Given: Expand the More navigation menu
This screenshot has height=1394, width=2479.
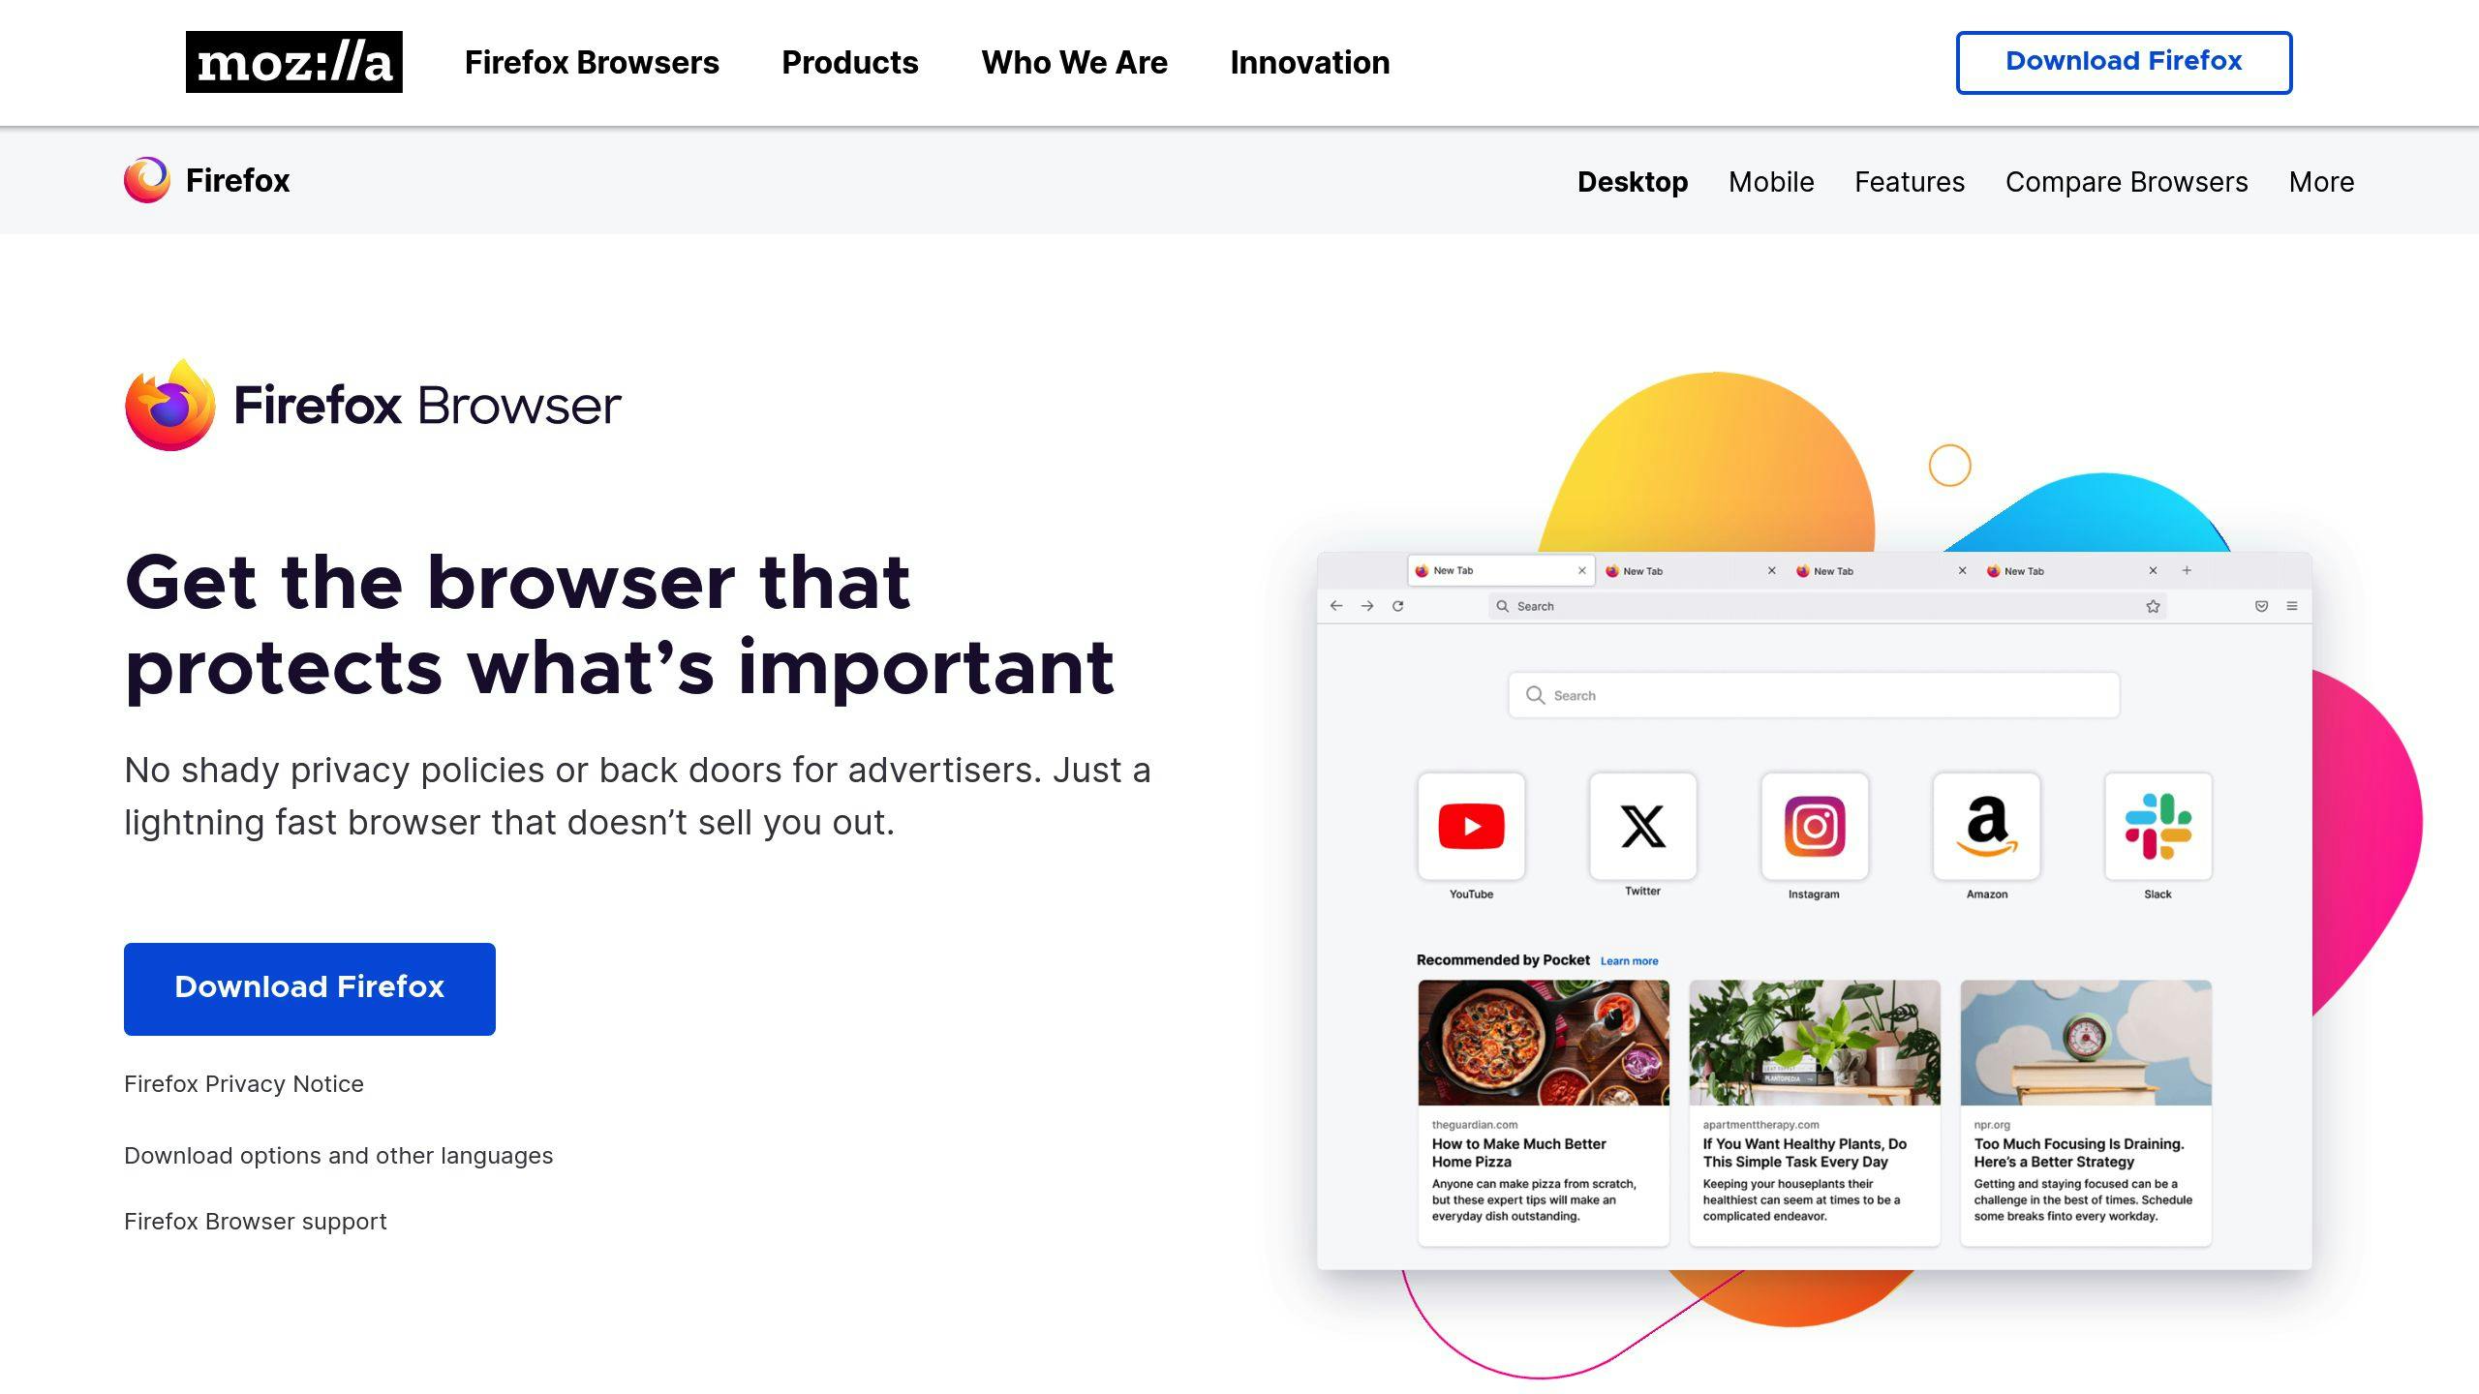Looking at the screenshot, I should [x=2320, y=180].
